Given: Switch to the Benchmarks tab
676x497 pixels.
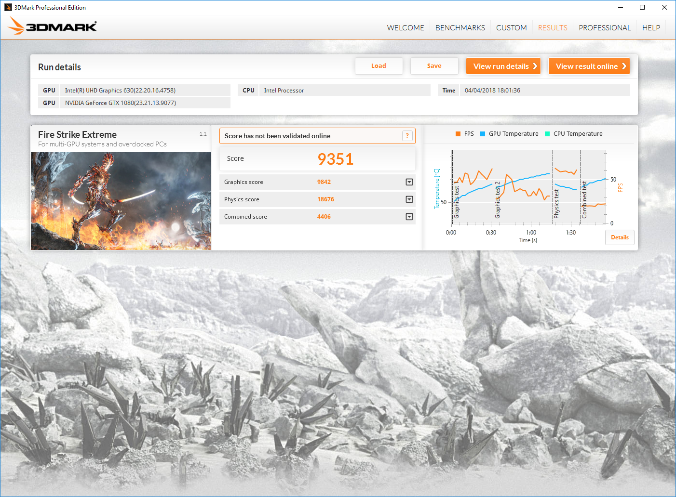Looking at the screenshot, I should [460, 28].
